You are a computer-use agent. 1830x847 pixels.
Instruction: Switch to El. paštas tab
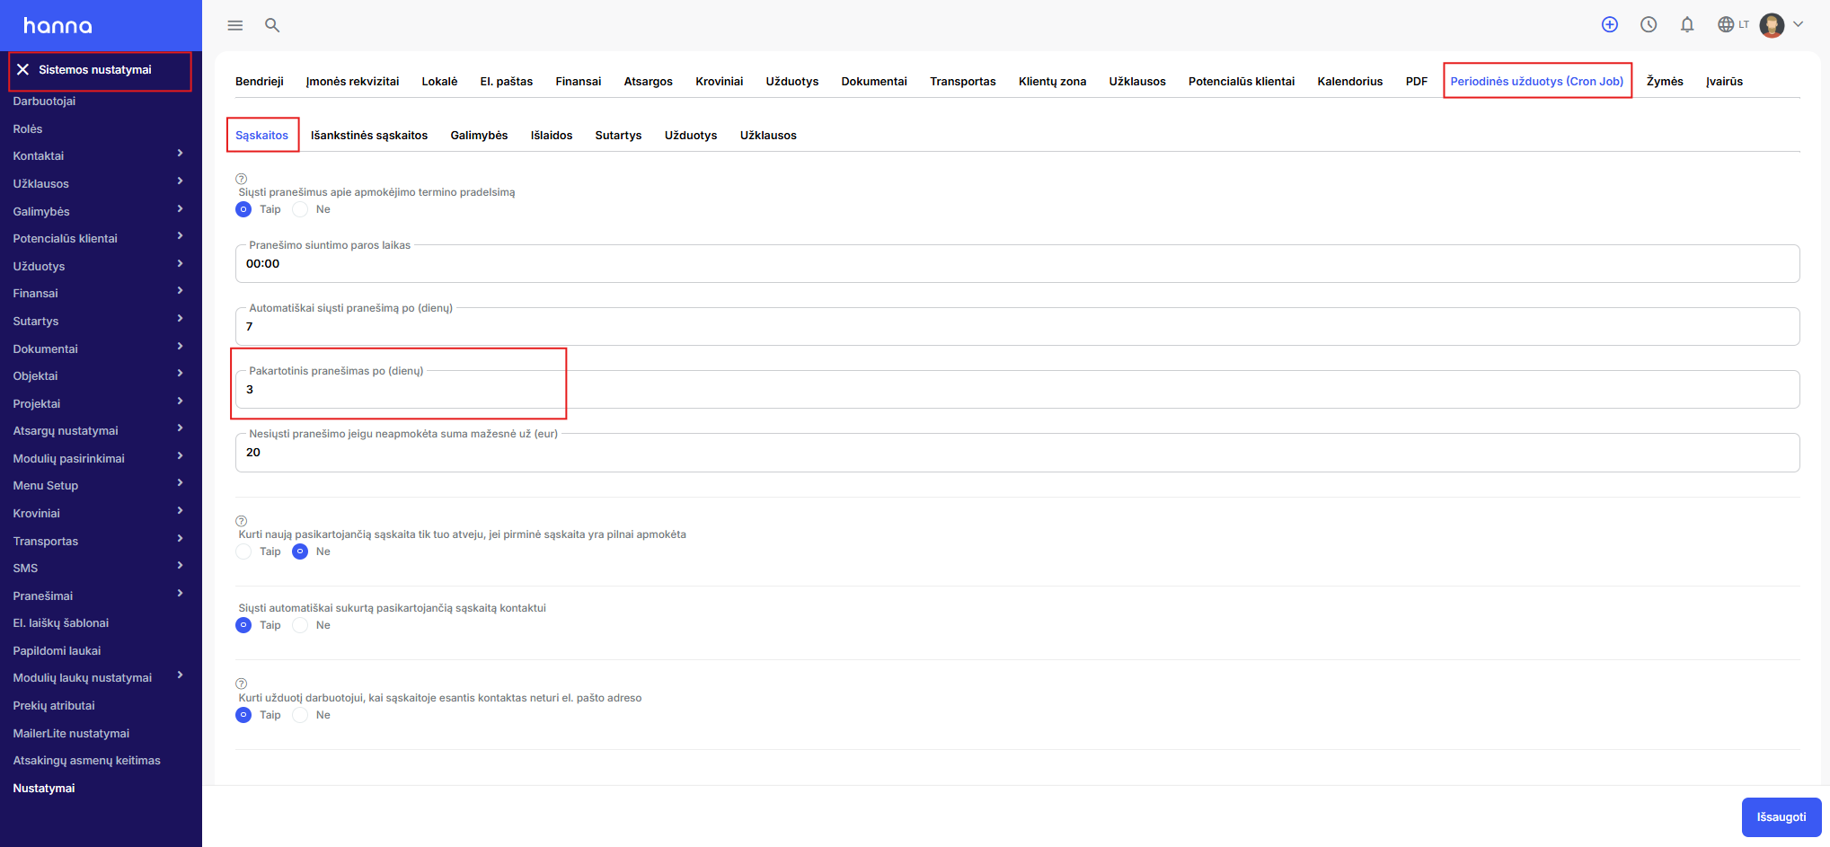(x=507, y=81)
